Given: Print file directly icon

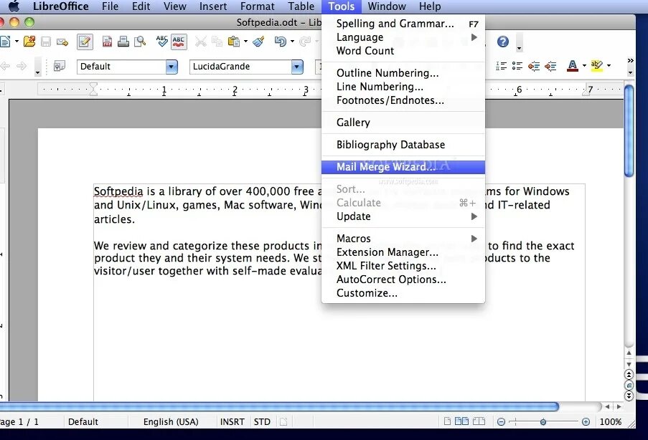Looking at the screenshot, I should (x=123, y=42).
